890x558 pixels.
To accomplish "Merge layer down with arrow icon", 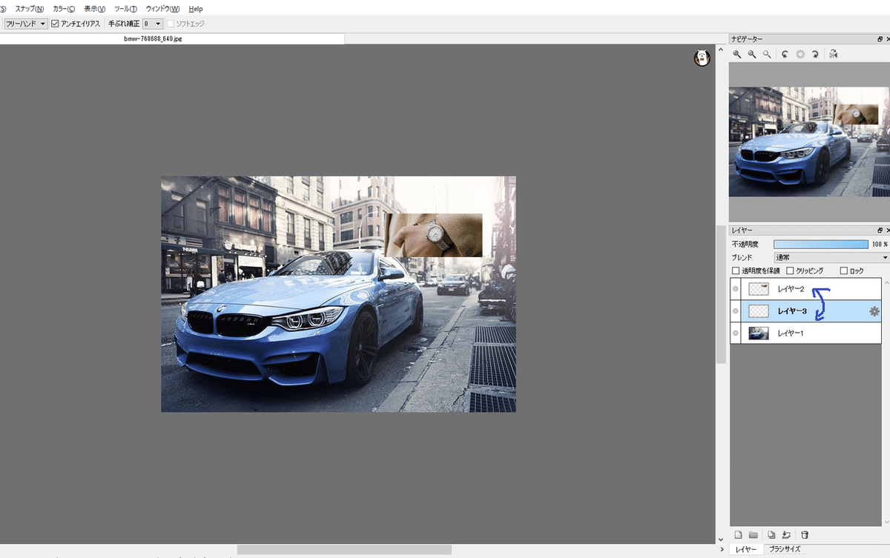I will [x=786, y=534].
